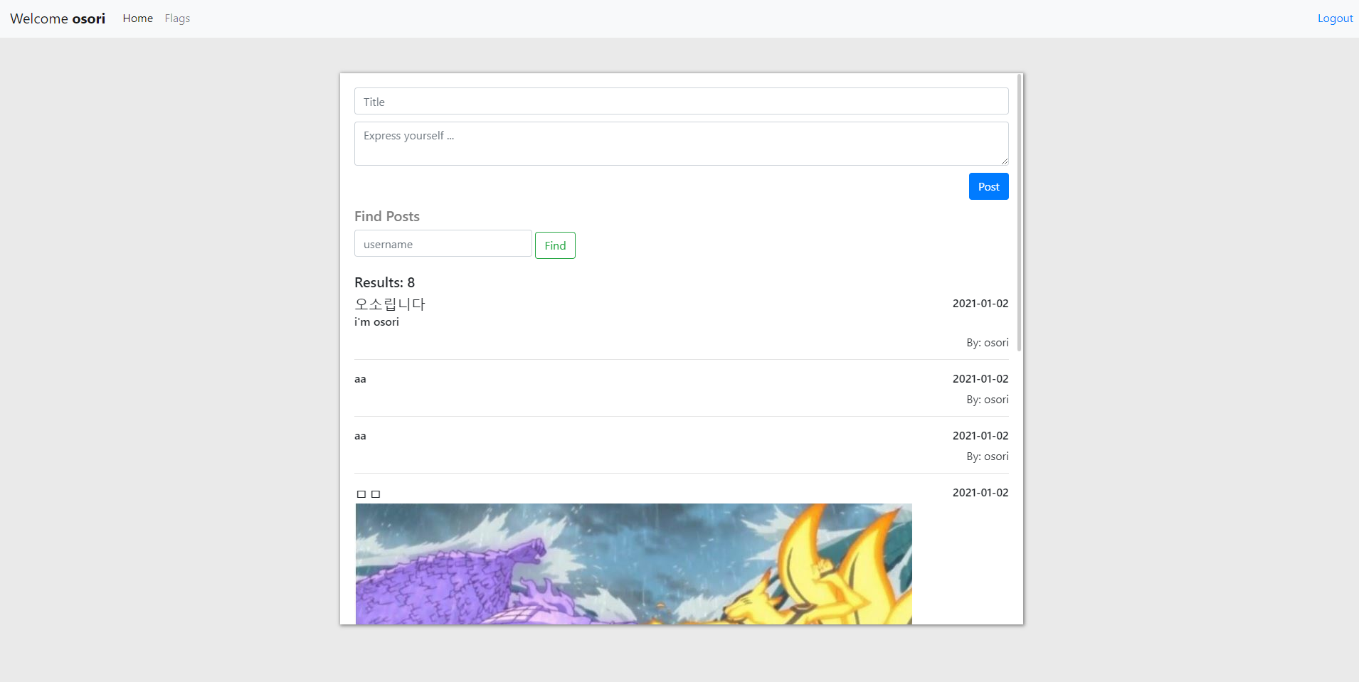1359x682 pixels.
Task: Click the Welcome osori brand text
Action: pyautogui.click(x=58, y=18)
